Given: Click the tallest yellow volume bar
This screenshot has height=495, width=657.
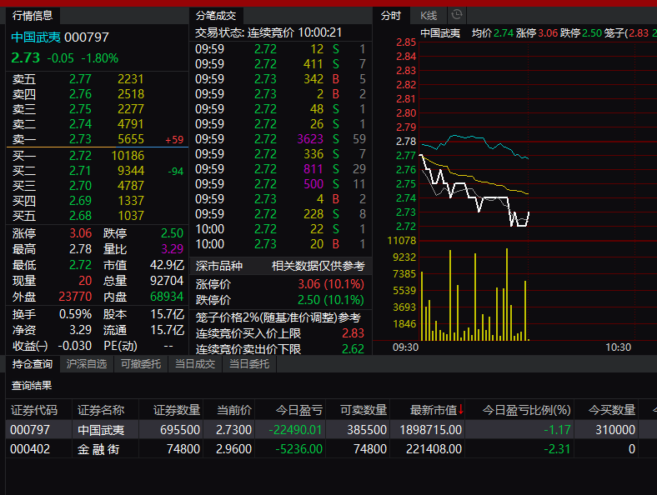Looking at the screenshot, I should [x=507, y=294].
